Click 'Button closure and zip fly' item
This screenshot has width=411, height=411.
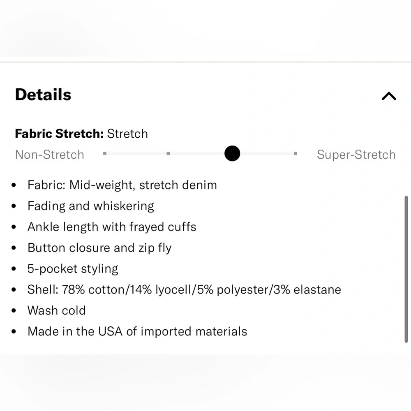pyautogui.click(x=99, y=248)
